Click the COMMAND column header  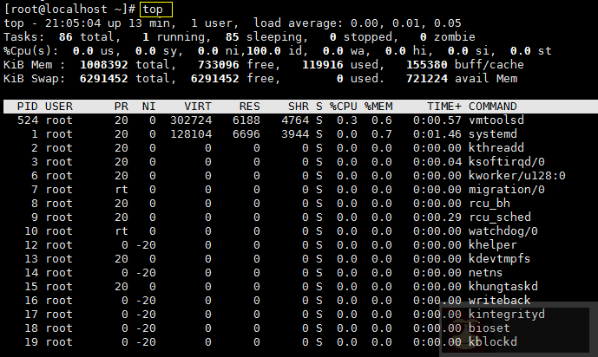(497, 106)
